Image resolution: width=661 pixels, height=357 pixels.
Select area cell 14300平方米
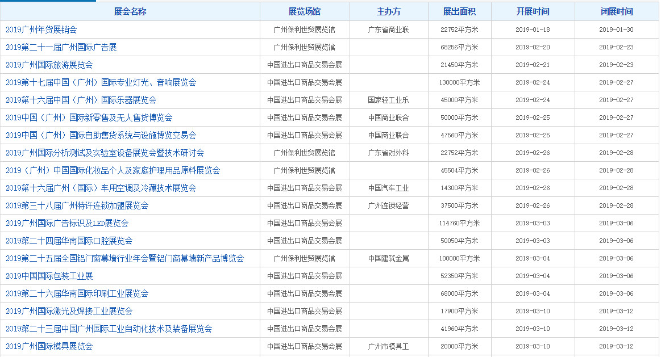coord(459,188)
